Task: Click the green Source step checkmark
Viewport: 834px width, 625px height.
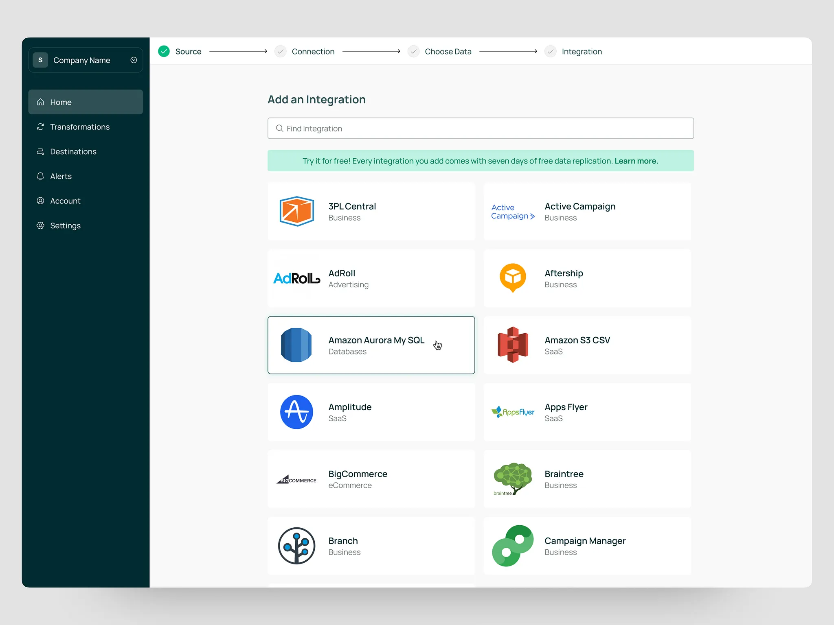Action: click(x=164, y=51)
